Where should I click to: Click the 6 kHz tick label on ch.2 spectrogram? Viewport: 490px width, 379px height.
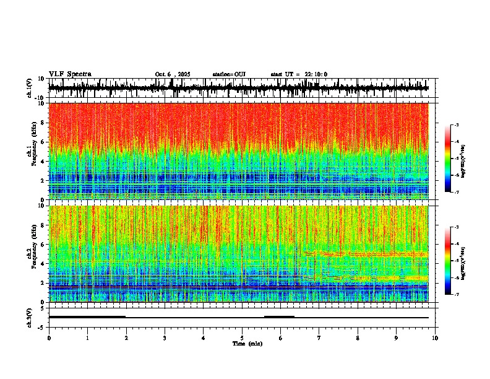(43, 244)
